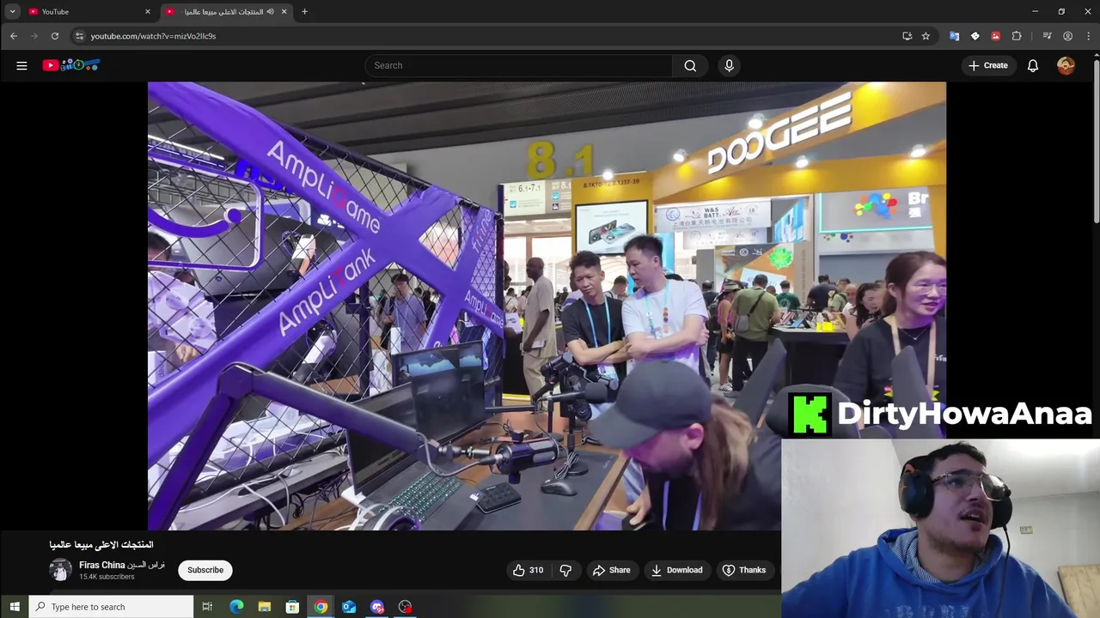Click the Share button
This screenshot has height=618, width=1100.
[611, 570]
